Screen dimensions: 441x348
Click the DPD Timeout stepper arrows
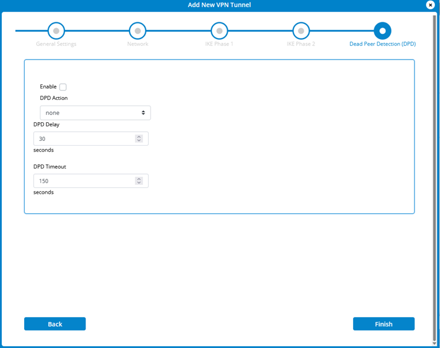pos(139,181)
